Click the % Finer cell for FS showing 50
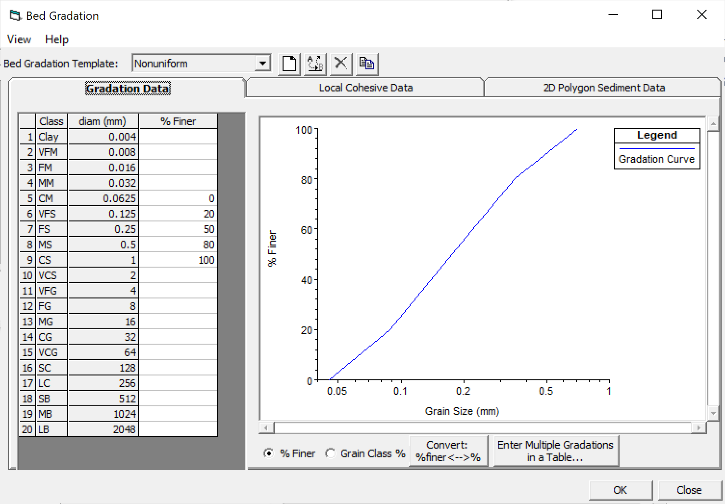The image size is (725, 504). click(x=178, y=229)
